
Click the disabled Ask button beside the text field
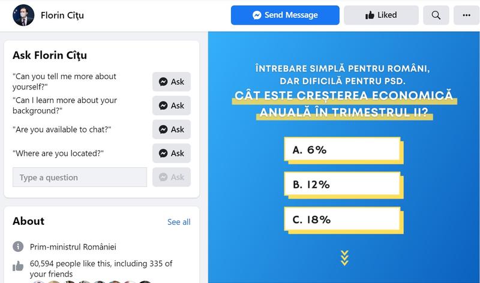[x=172, y=177]
